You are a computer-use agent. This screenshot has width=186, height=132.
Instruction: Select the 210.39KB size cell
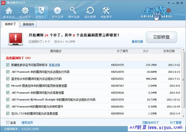click(151, 65)
